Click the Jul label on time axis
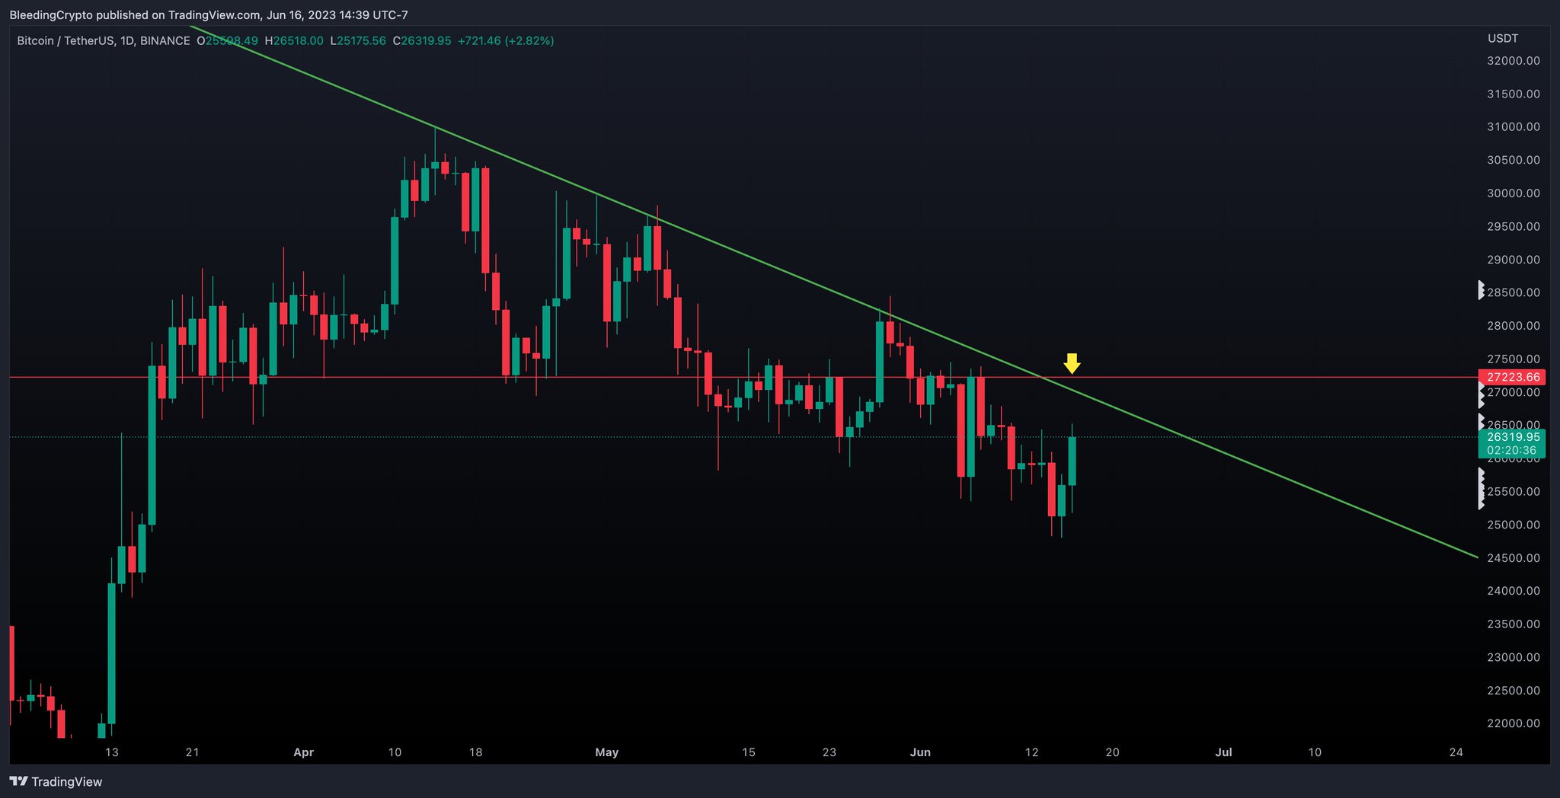Viewport: 1560px width, 798px height. pos(1223,752)
